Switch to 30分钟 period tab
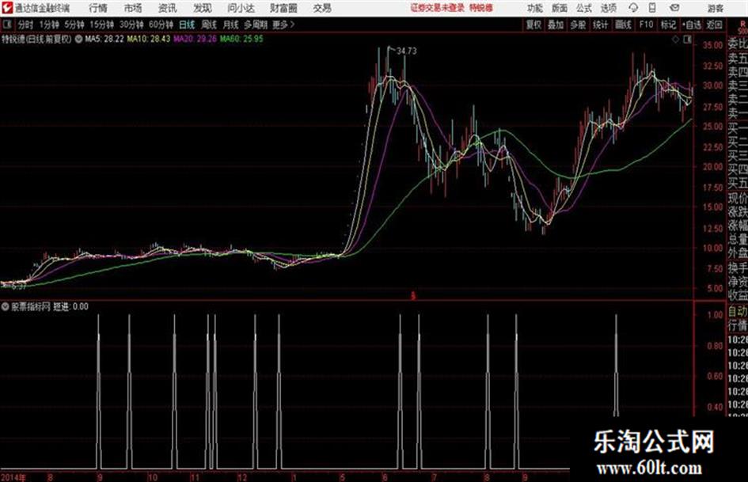 pos(131,25)
